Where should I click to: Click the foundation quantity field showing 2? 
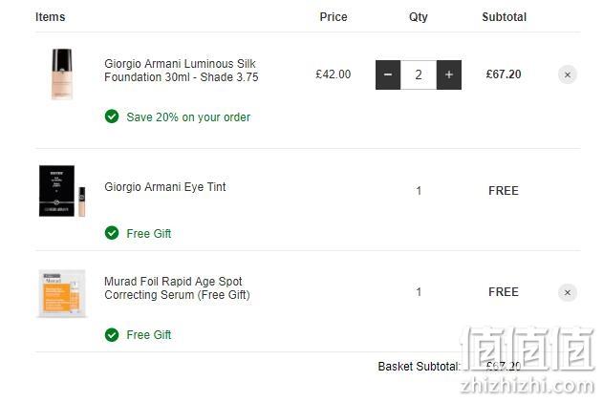pos(419,74)
